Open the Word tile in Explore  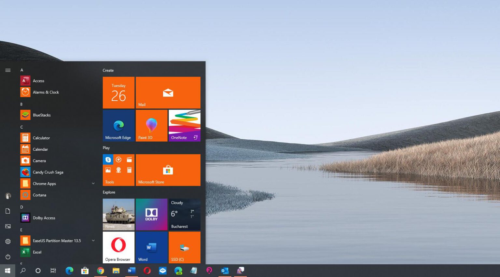151,247
